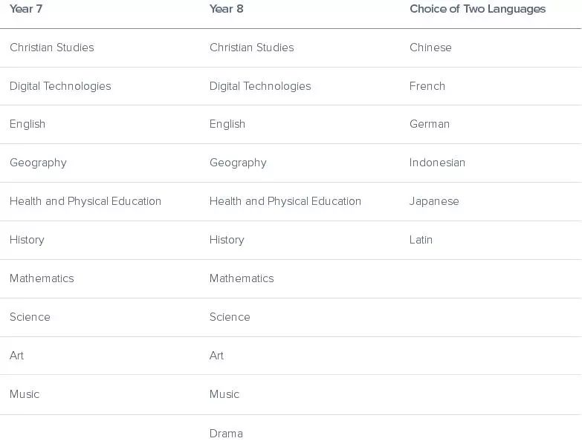The image size is (582, 444).
Task: Select Japanese in the languages list
Action: (434, 201)
